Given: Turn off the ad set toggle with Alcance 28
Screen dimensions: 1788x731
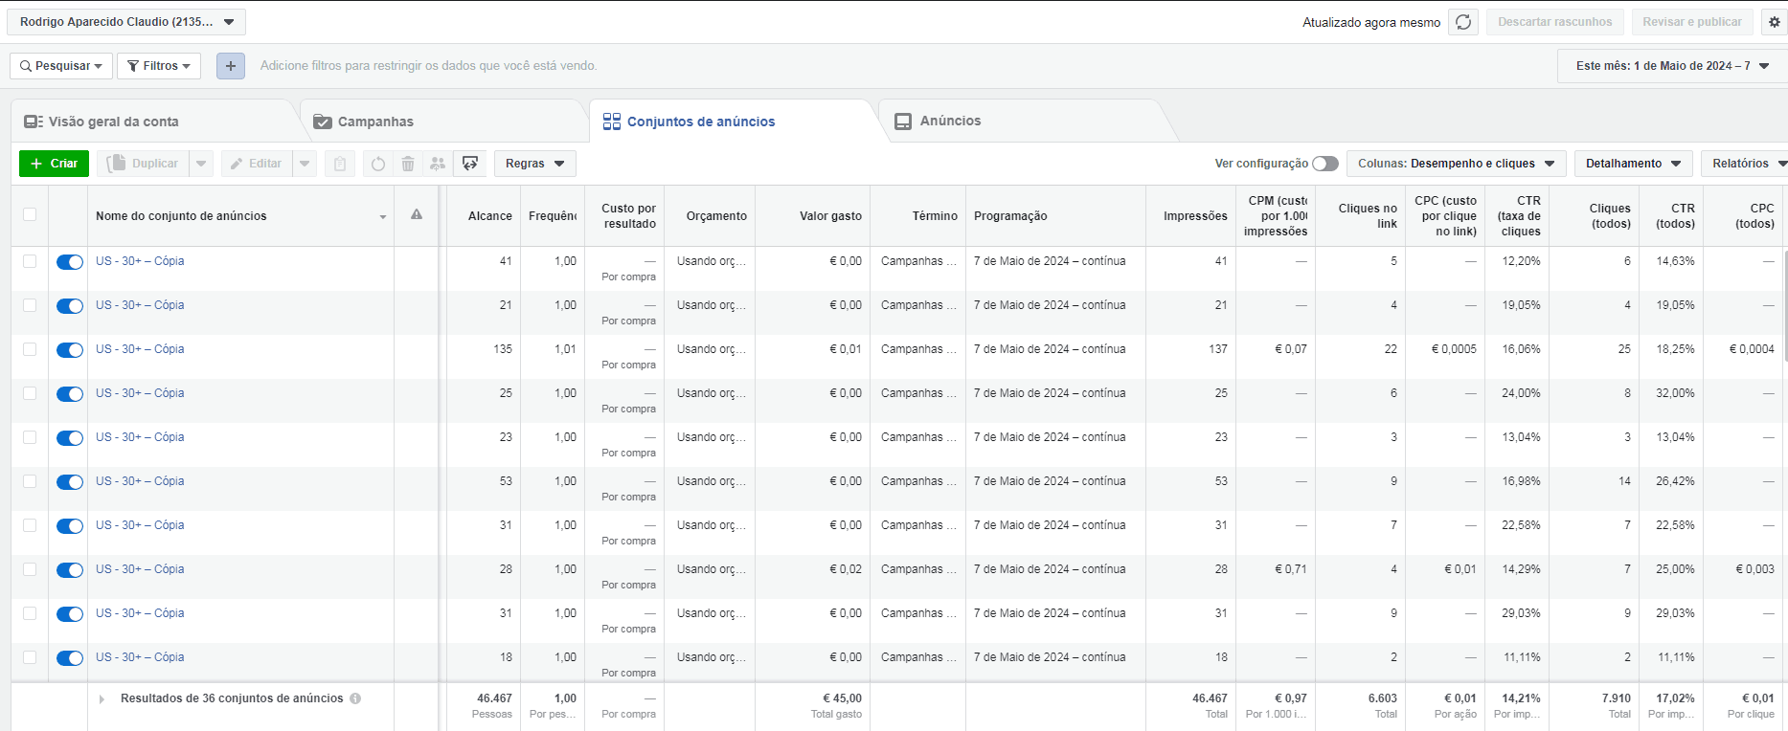Looking at the screenshot, I should click(x=70, y=570).
